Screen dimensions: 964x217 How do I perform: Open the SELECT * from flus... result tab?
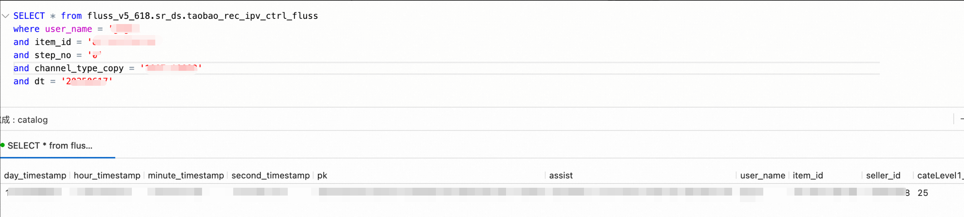(50, 146)
